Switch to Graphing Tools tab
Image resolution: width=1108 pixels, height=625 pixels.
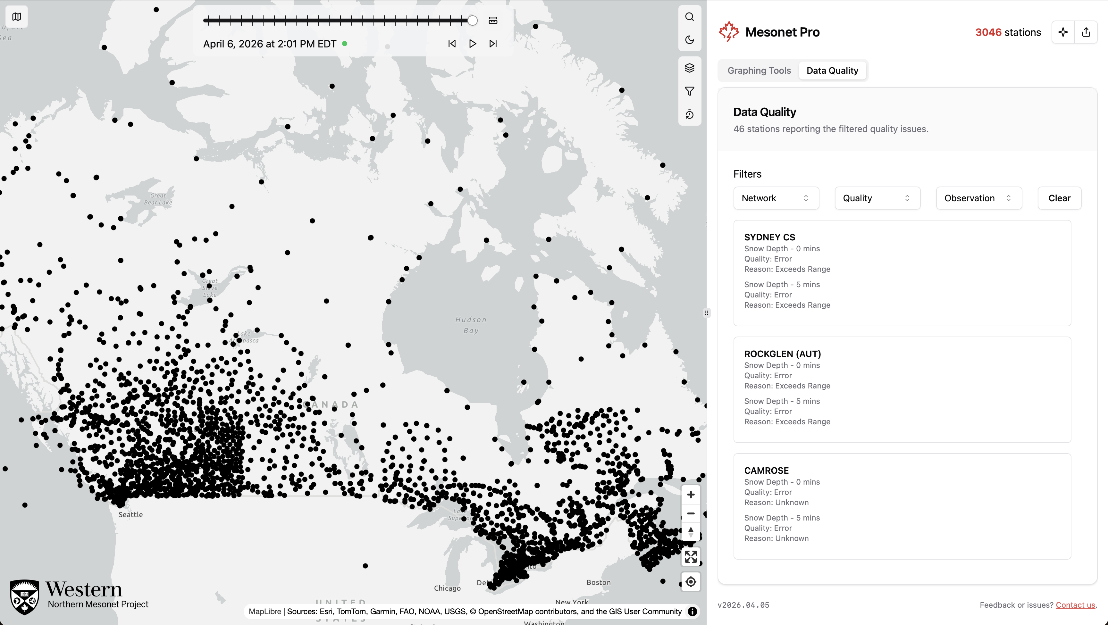point(759,71)
